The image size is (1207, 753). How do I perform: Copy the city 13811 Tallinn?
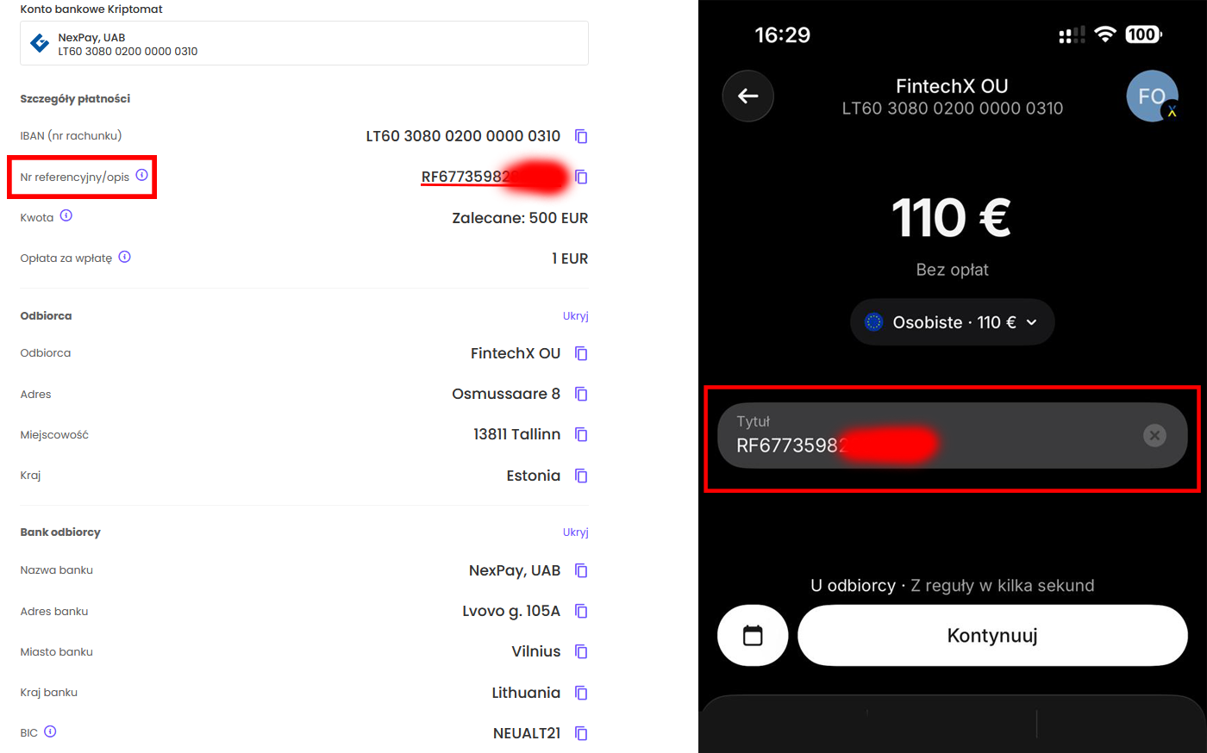(581, 434)
